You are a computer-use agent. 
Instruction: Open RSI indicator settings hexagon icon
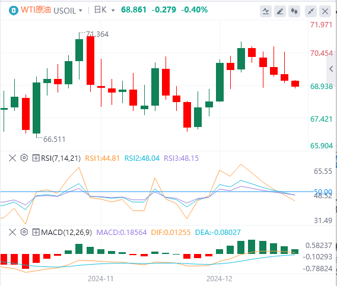point(24,158)
